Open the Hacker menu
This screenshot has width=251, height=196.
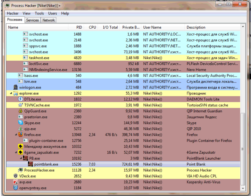coord(13,13)
